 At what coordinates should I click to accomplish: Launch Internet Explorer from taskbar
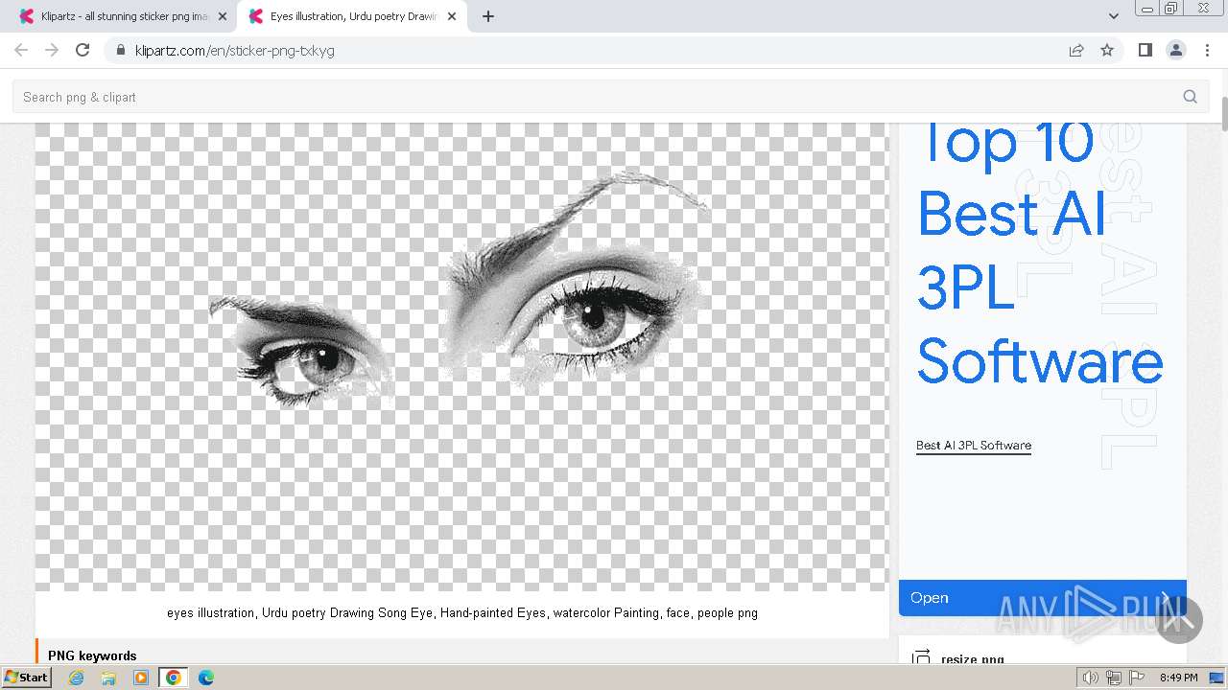(77, 678)
